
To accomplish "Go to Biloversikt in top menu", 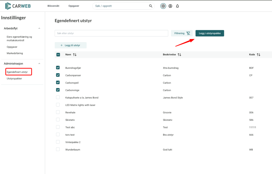I will [x=53, y=6].
